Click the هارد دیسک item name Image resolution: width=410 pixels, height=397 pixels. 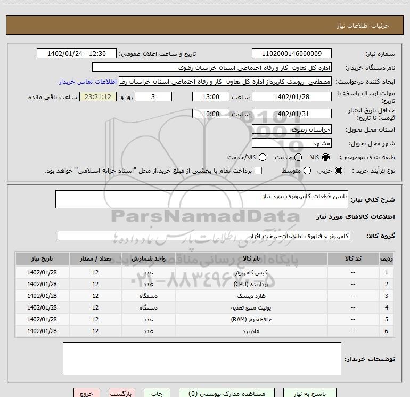tap(251, 296)
